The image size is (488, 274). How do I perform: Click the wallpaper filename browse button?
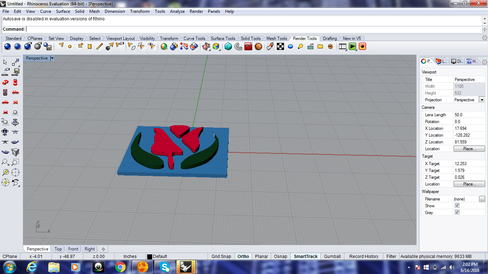pos(482,199)
